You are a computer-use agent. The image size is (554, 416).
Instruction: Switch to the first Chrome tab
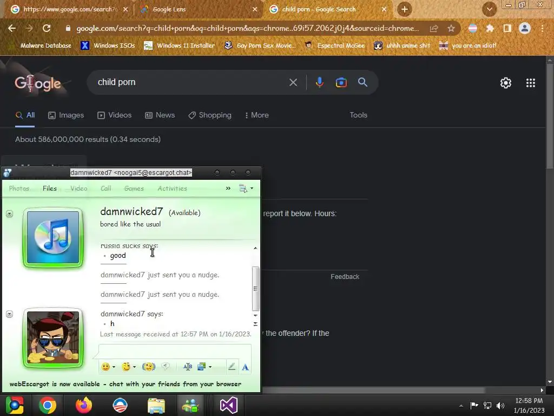pyautogui.click(x=68, y=9)
